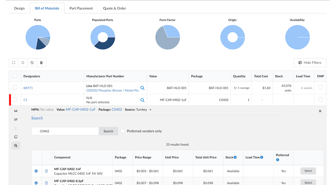Click the do-not-place ban icon

(32, 63)
